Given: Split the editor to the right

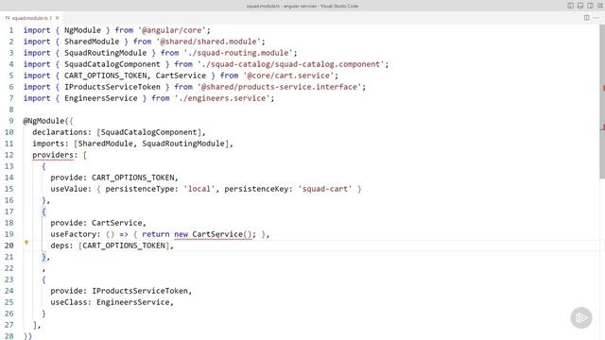Looking at the screenshot, I should [586, 18].
